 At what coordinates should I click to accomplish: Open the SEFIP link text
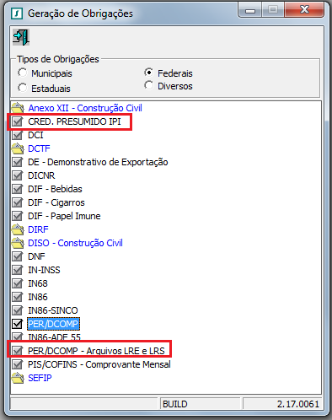pos(40,378)
